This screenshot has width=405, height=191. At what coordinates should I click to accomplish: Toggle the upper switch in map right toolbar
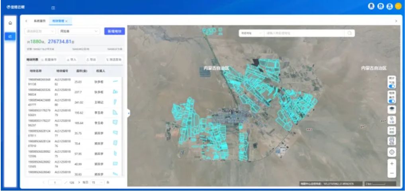(x=392, y=86)
